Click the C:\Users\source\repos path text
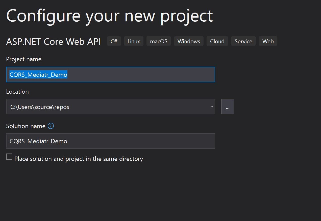This screenshot has width=321, height=221. click(40, 107)
